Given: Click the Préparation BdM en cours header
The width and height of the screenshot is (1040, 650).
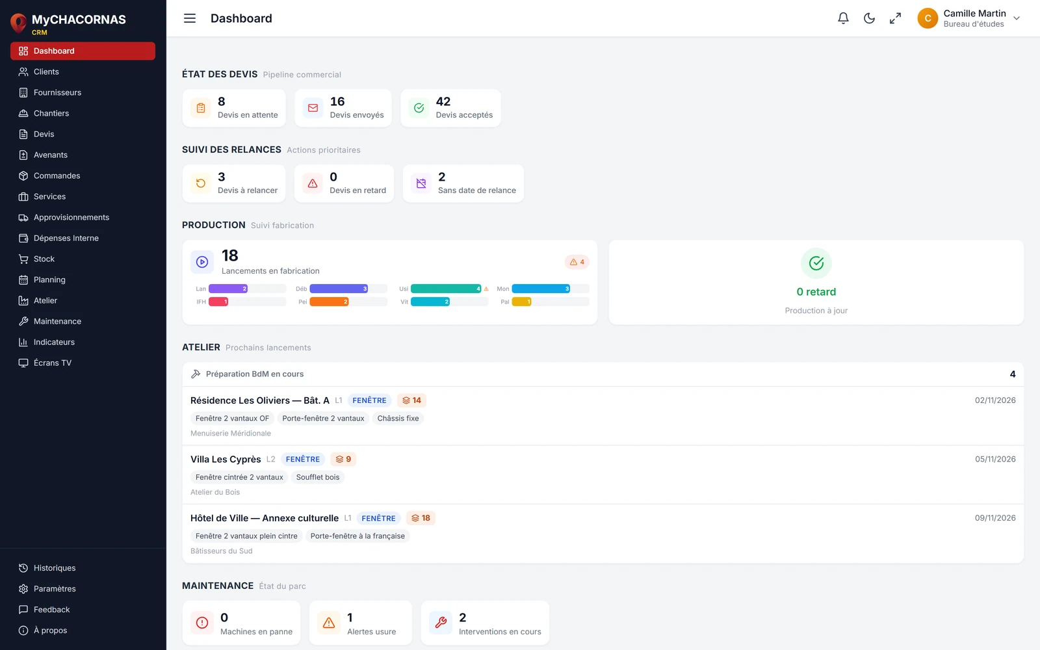Looking at the screenshot, I should pos(603,374).
